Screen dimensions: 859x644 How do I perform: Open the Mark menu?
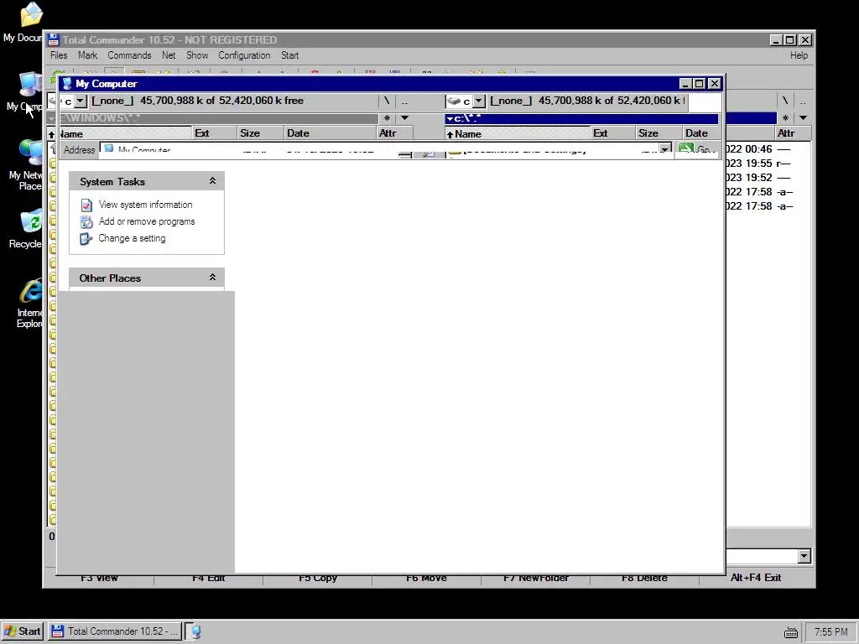point(87,55)
